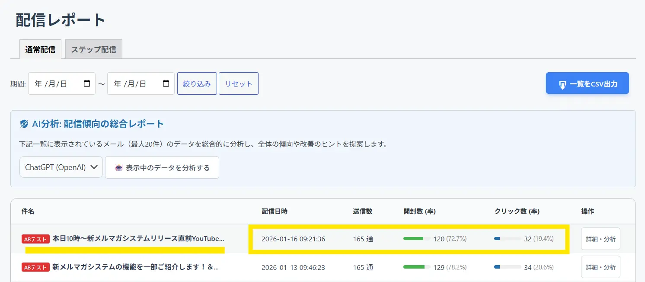The height and width of the screenshot is (282, 645).
Task: Click the ABテスト badge on the 2026-01-16 row
Action: coord(35,239)
